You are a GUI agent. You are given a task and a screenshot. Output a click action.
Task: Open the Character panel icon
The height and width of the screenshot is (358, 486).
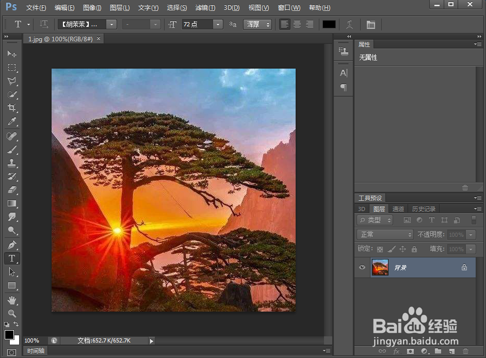[344, 73]
